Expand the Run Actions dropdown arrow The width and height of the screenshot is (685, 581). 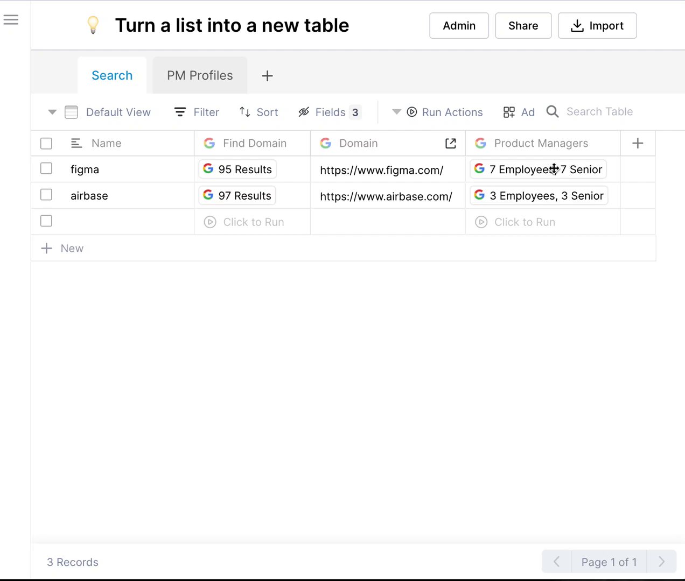[396, 112]
